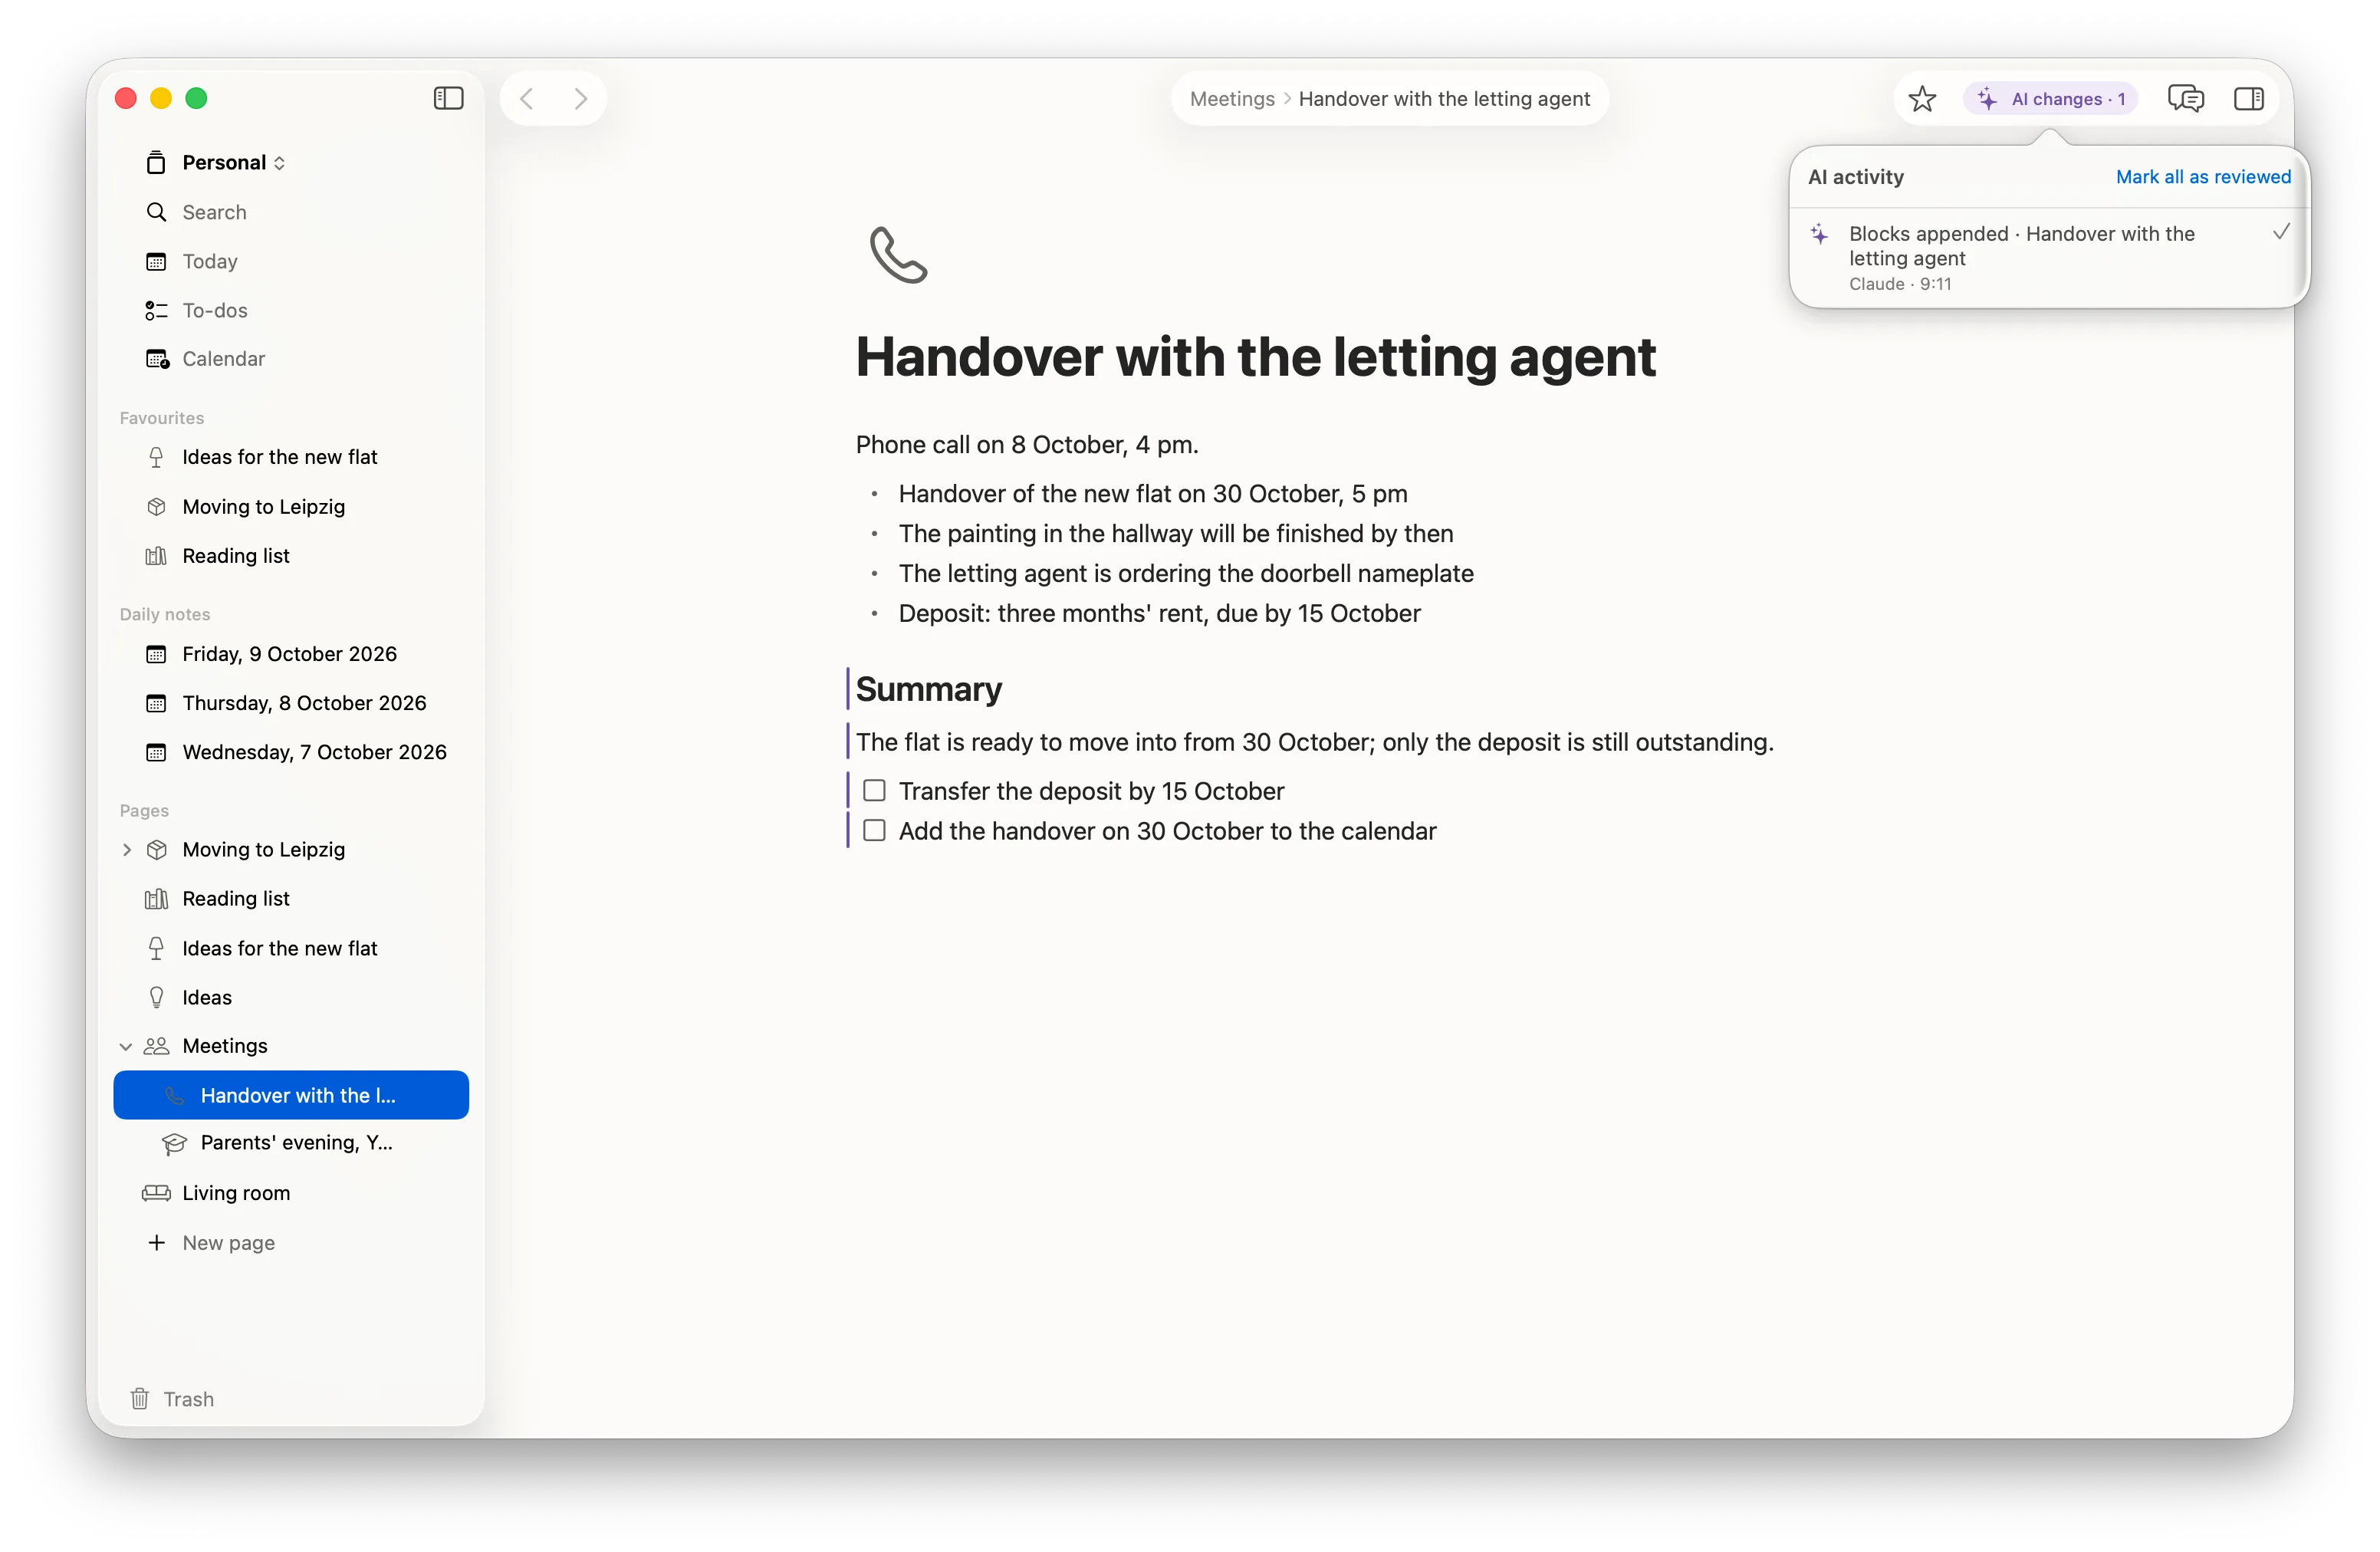Click bullet Deposit: three months' rent
Image resolution: width=2380 pixels, height=1552 pixels.
coord(1159,614)
